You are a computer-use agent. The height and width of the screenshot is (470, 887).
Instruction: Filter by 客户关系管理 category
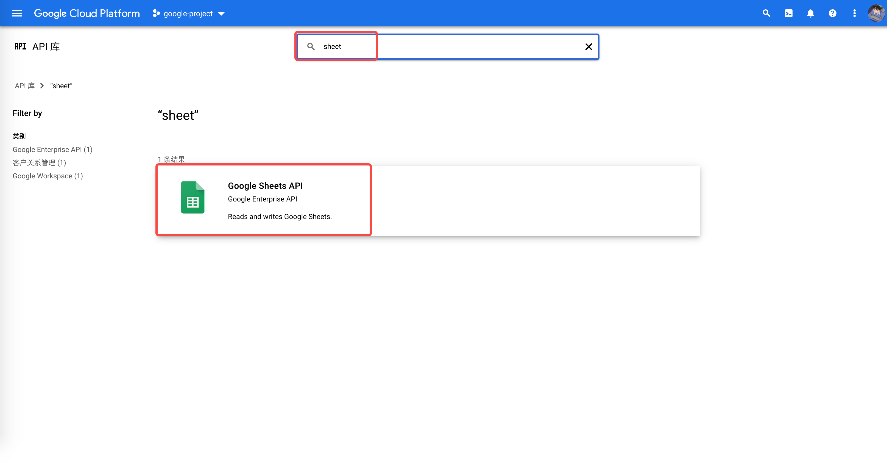point(39,163)
